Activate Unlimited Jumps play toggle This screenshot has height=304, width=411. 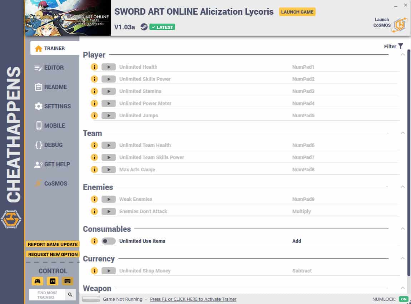(109, 116)
